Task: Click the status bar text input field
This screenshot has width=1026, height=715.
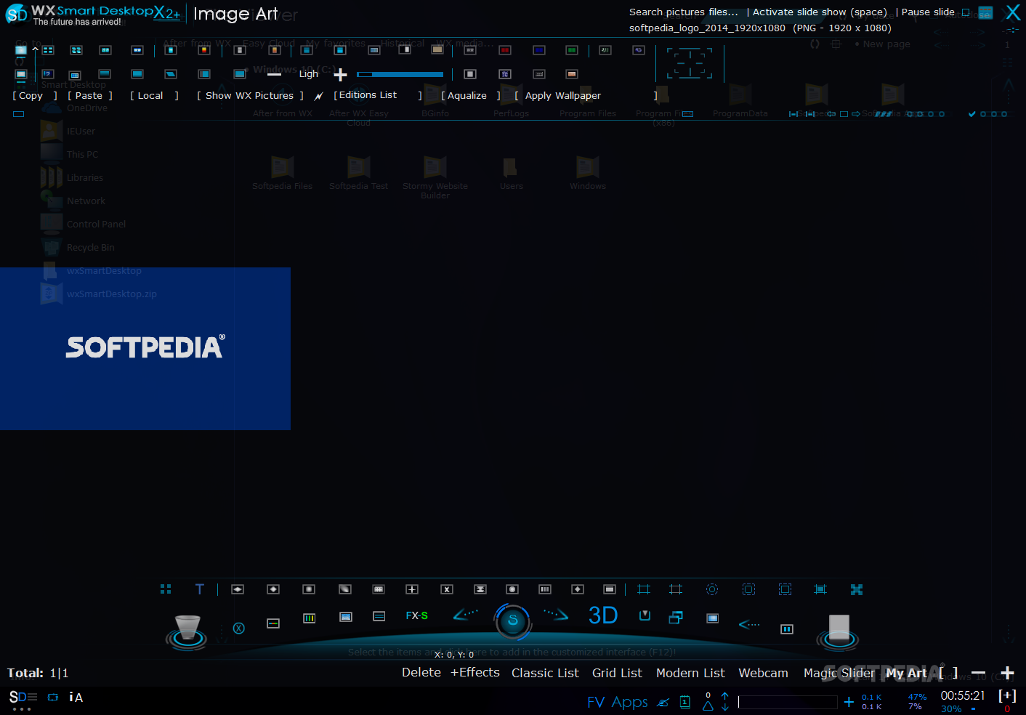Action: tap(787, 702)
